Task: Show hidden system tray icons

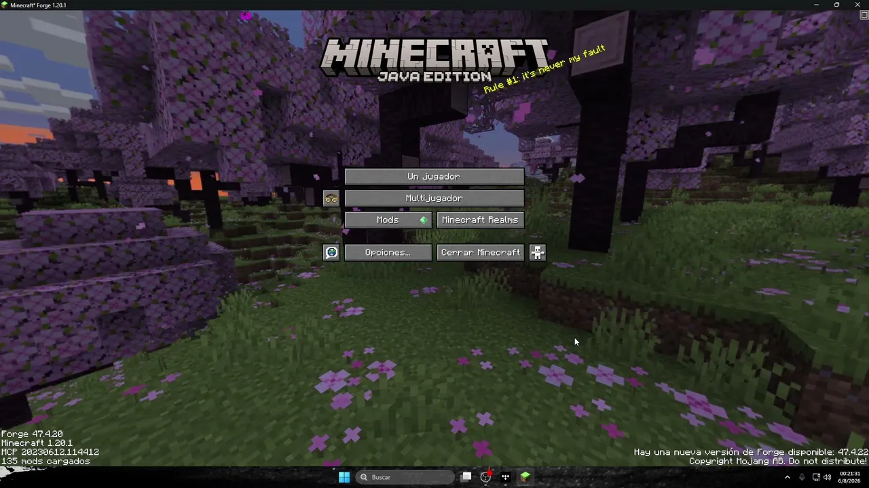Action: [x=788, y=477]
